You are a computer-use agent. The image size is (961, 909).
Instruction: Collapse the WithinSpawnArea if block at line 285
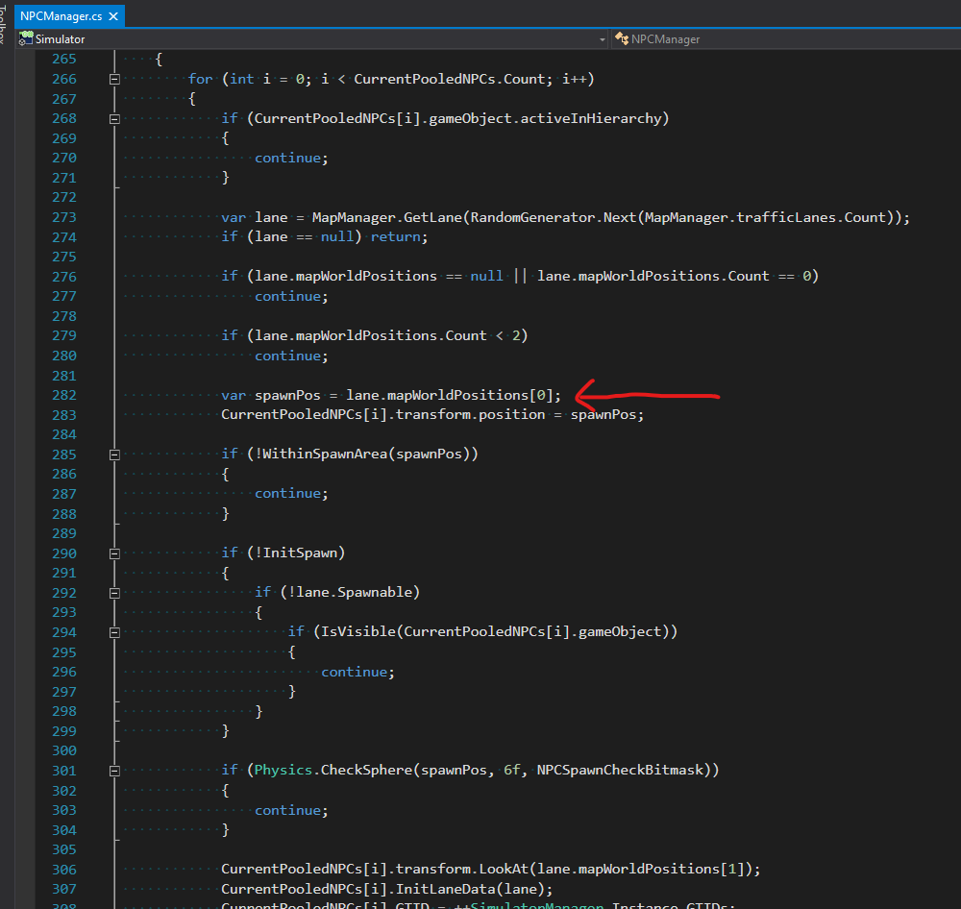[114, 454]
